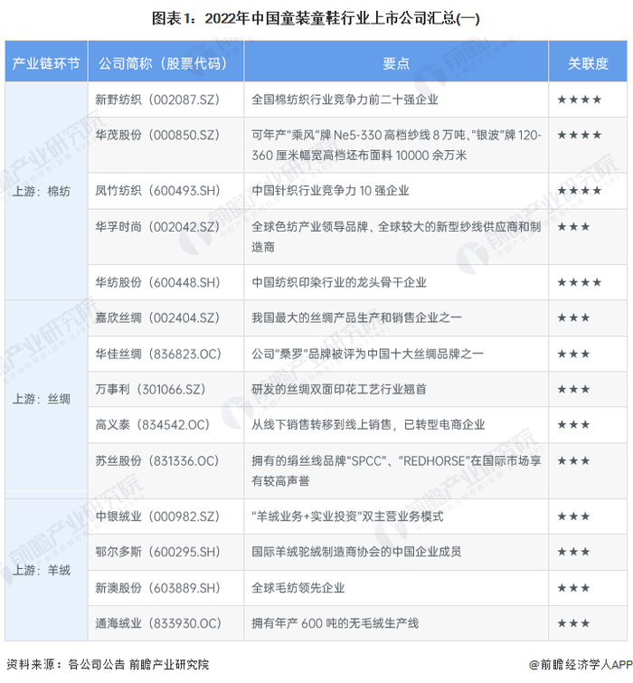633x683 pixels.
Task: Click company 新野纺织（002087.SZ）
Action: point(157,100)
